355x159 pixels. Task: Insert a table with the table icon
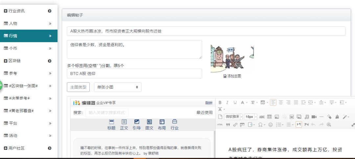pos(269,117)
